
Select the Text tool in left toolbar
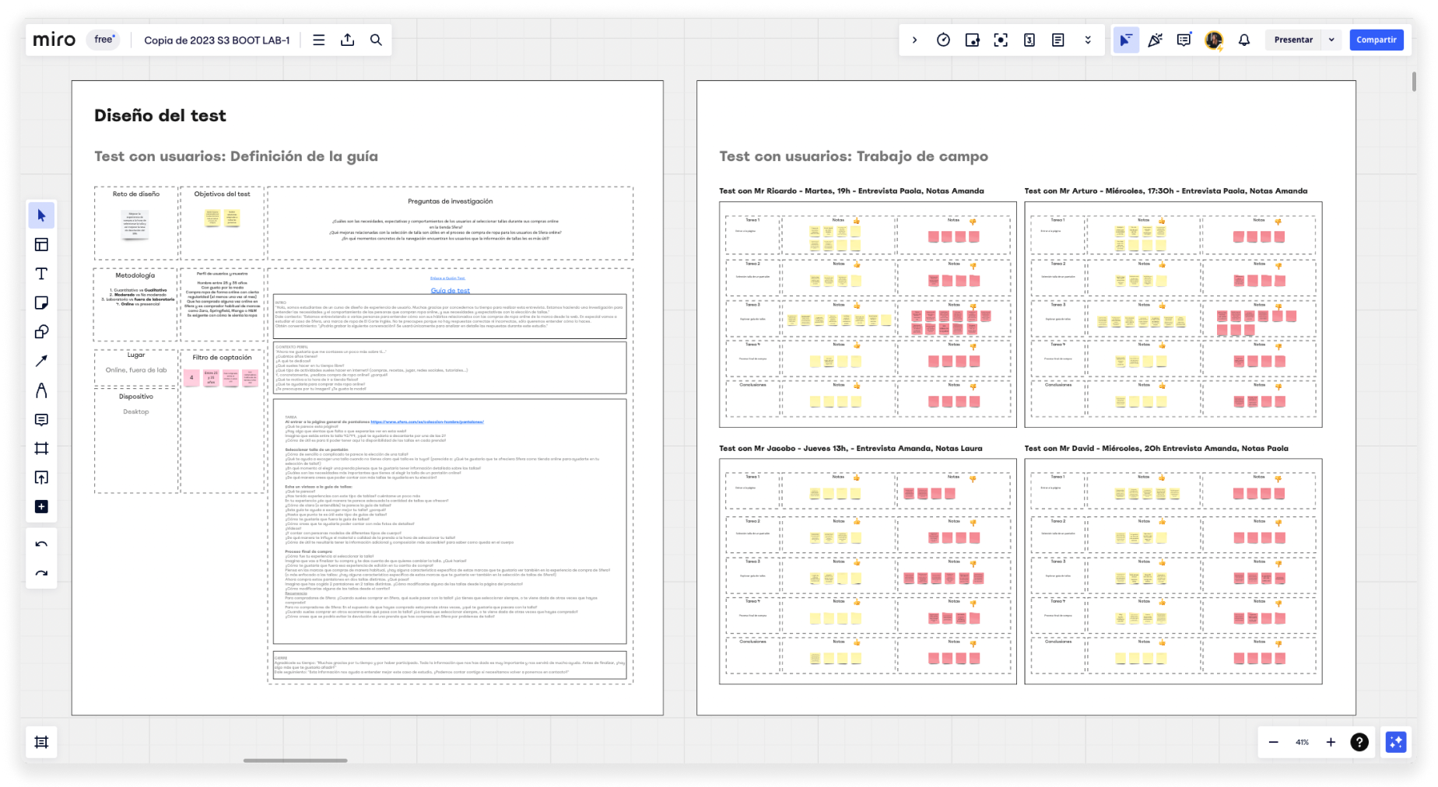pos(41,274)
